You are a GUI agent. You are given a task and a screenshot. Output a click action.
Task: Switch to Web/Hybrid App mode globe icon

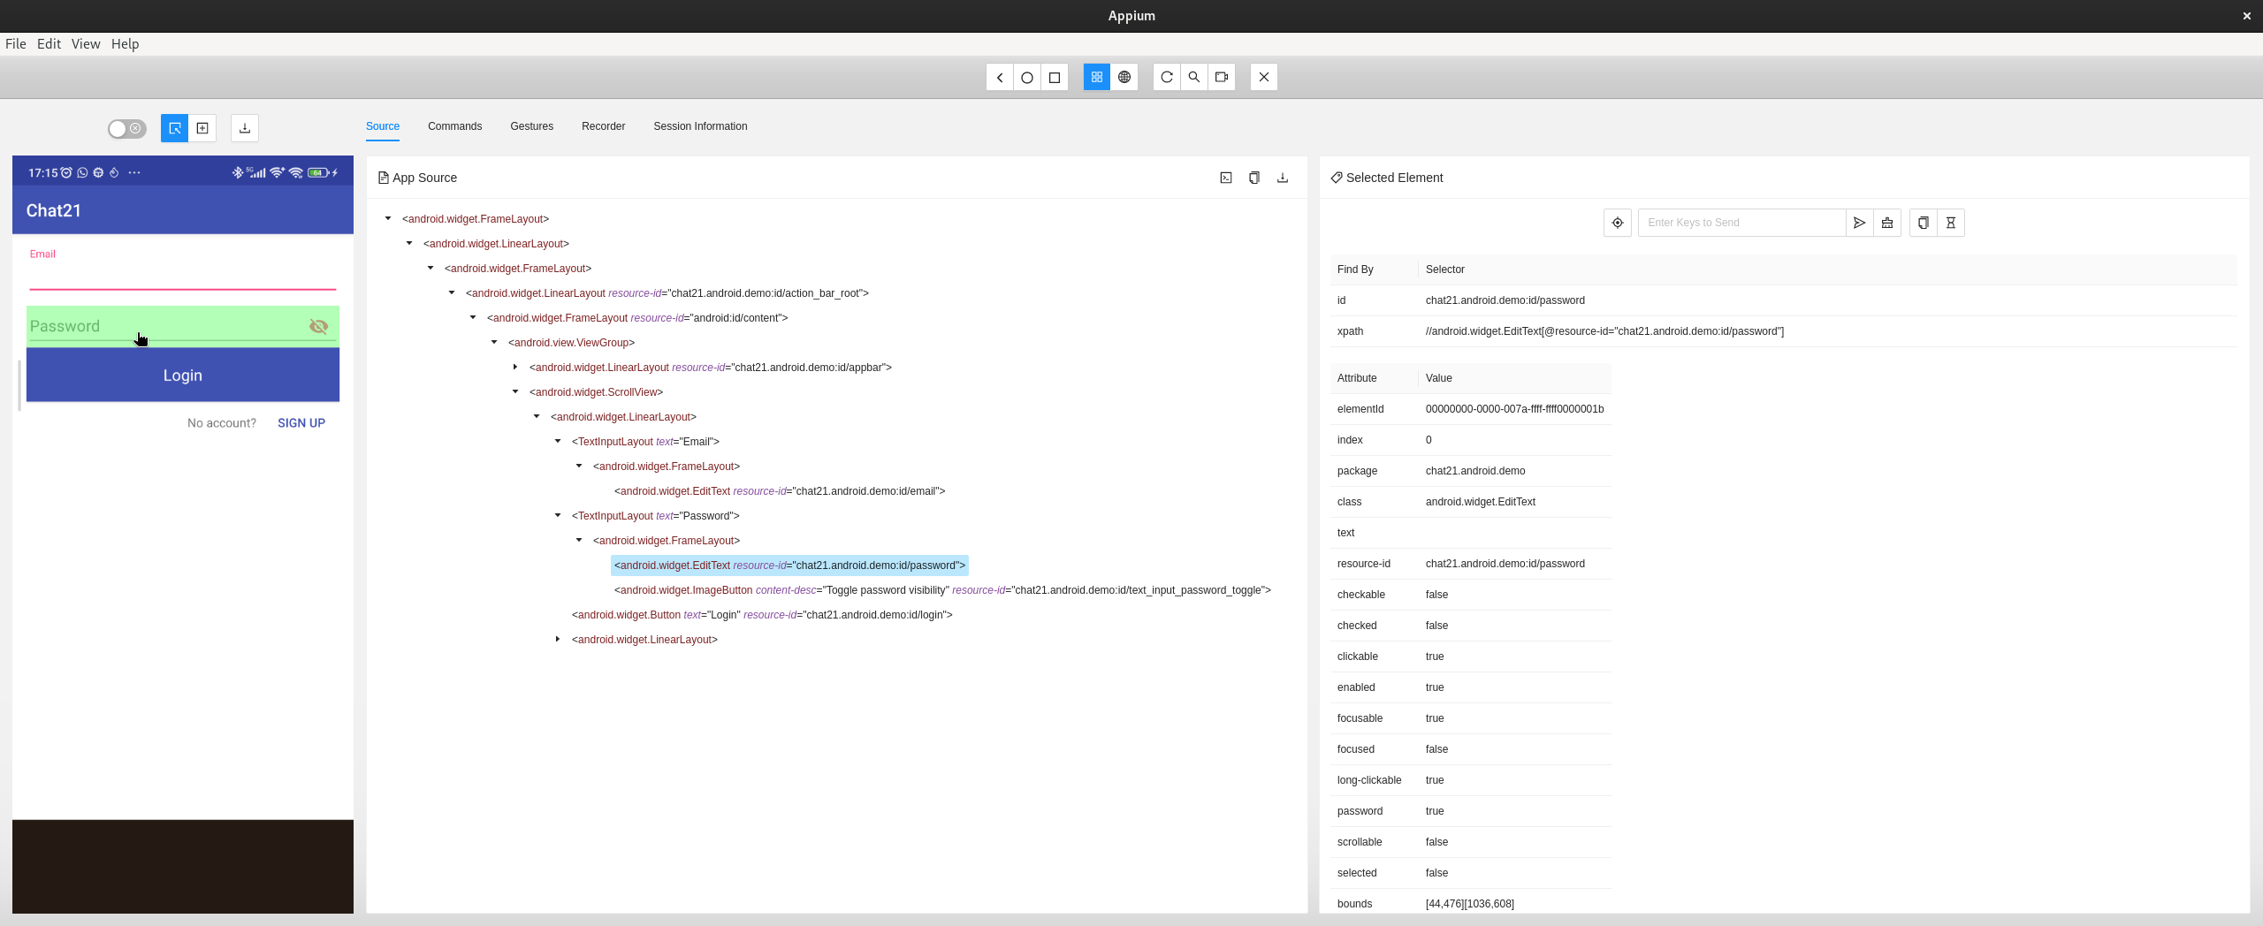[x=1124, y=77]
